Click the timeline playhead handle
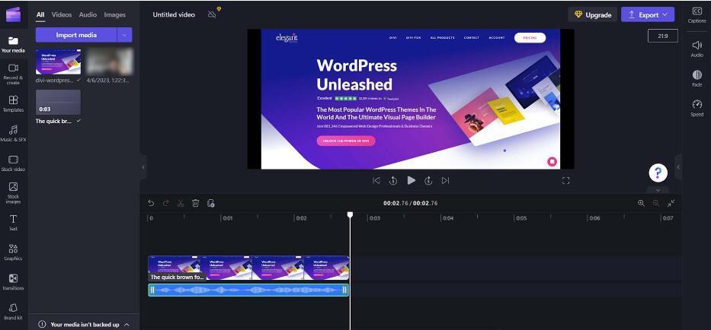This screenshot has width=711, height=330. coord(350,214)
